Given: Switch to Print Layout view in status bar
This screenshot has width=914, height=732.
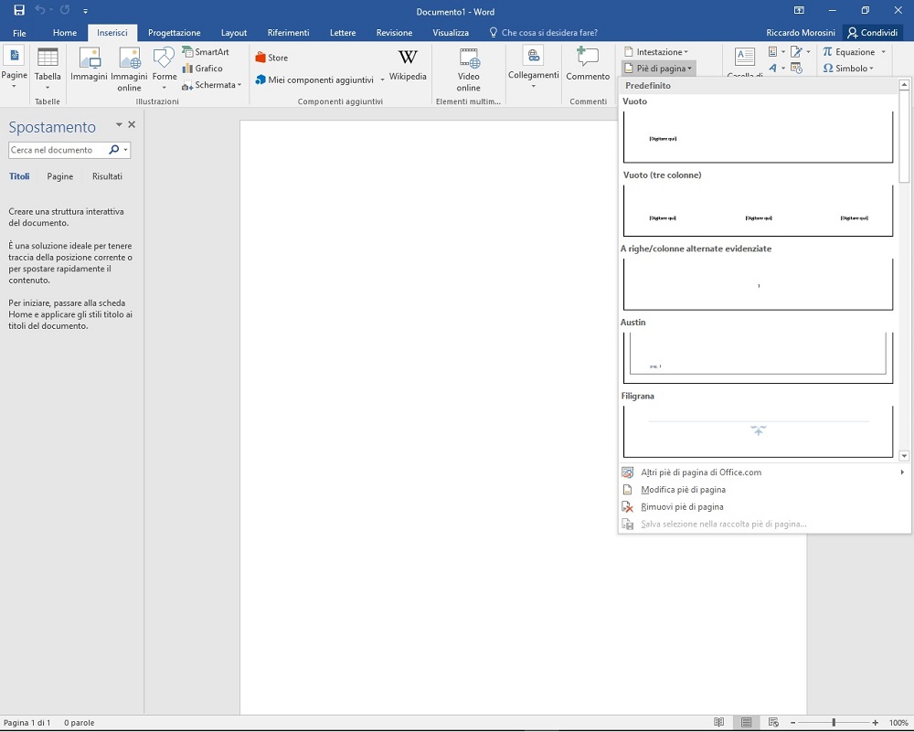Looking at the screenshot, I should pyautogui.click(x=746, y=723).
